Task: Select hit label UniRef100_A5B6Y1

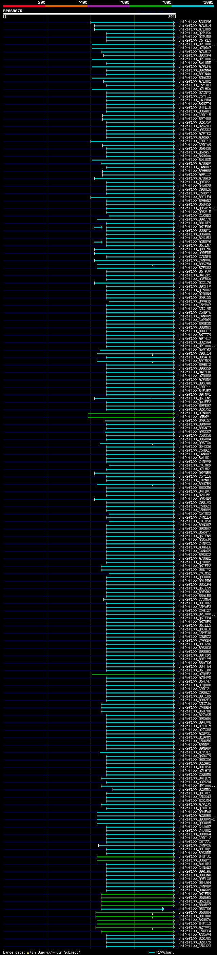Action: pyautogui.click(x=194, y=417)
